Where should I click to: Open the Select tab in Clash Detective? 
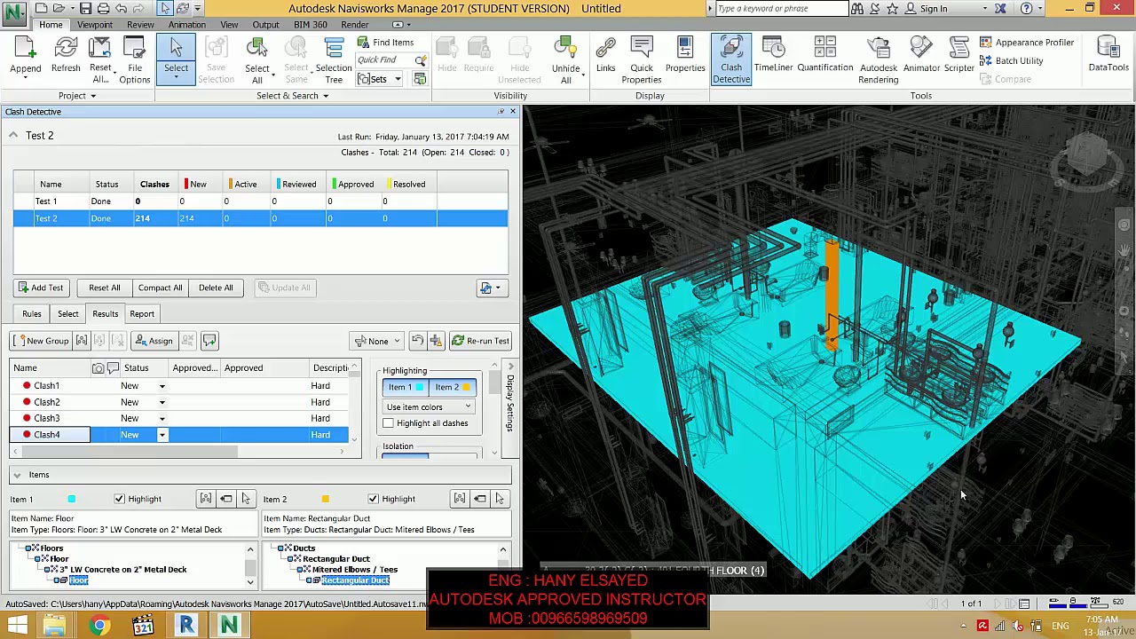point(68,313)
